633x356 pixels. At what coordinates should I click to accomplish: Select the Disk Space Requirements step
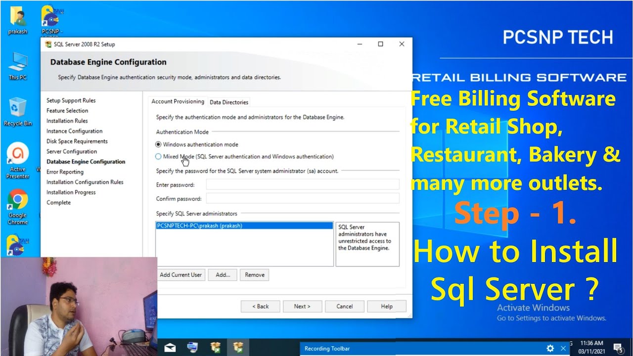tap(77, 141)
